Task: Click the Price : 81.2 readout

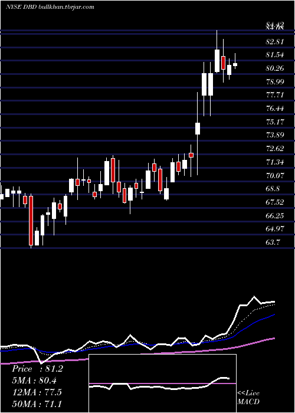Action: [x=37, y=369]
